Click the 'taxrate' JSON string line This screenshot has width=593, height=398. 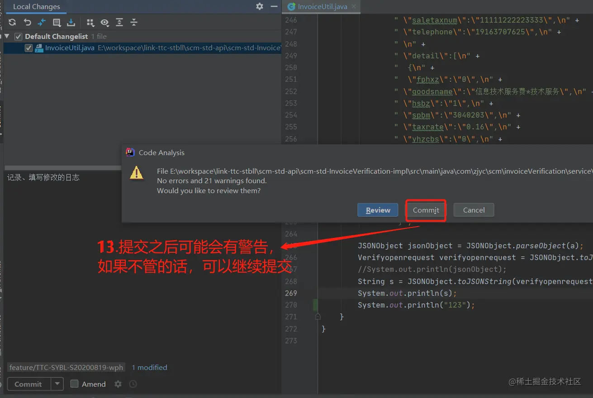pos(457,127)
